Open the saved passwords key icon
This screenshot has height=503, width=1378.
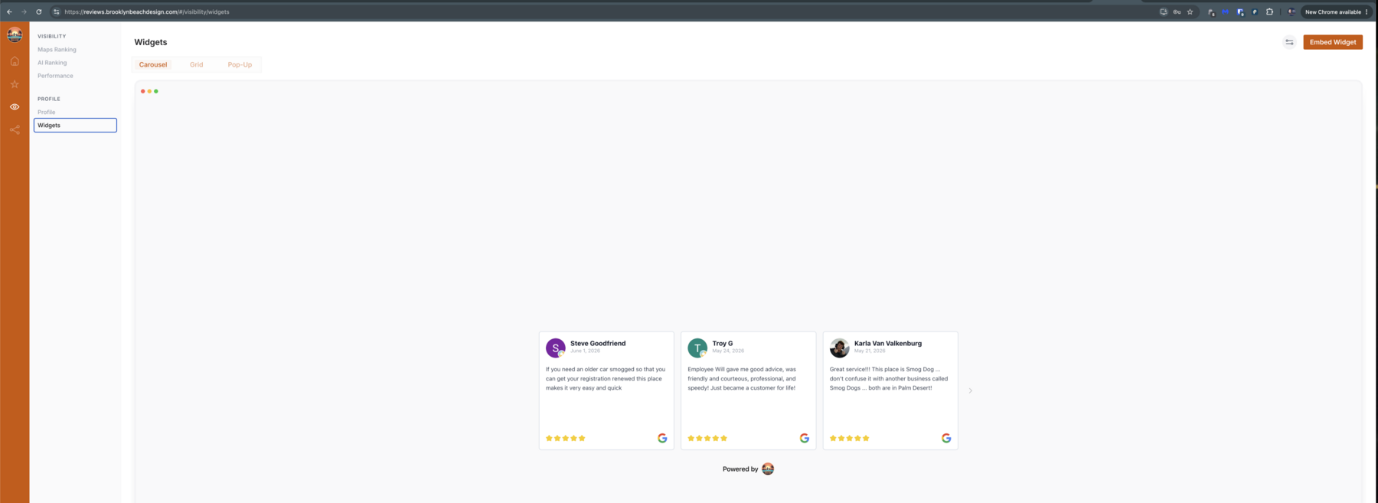(x=1177, y=12)
